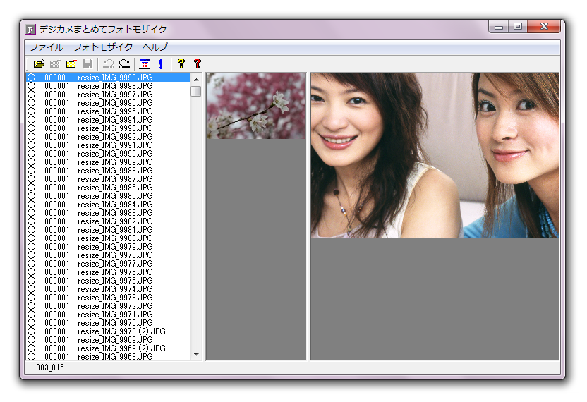Click the red question mark icon
Image resolution: width=587 pixels, height=402 pixels.
(198, 64)
